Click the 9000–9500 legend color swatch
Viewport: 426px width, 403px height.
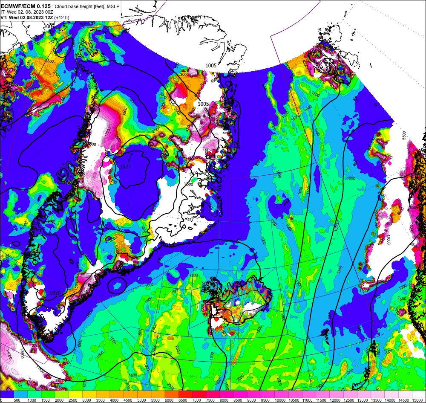(254, 394)
